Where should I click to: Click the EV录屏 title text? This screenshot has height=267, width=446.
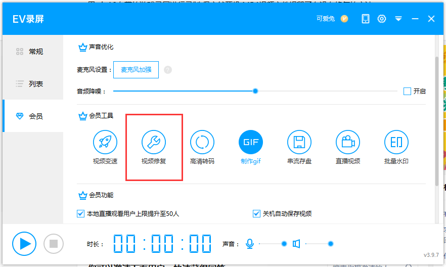click(28, 19)
